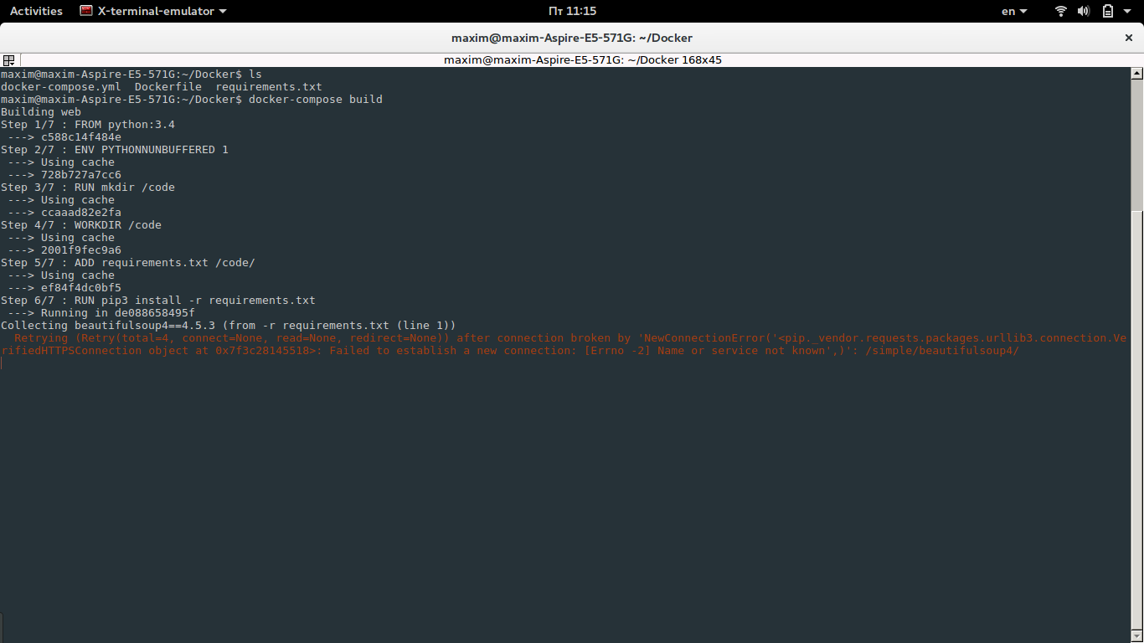This screenshot has width=1144, height=643.
Task: Click the 'Building web' line
Action: [41, 112]
